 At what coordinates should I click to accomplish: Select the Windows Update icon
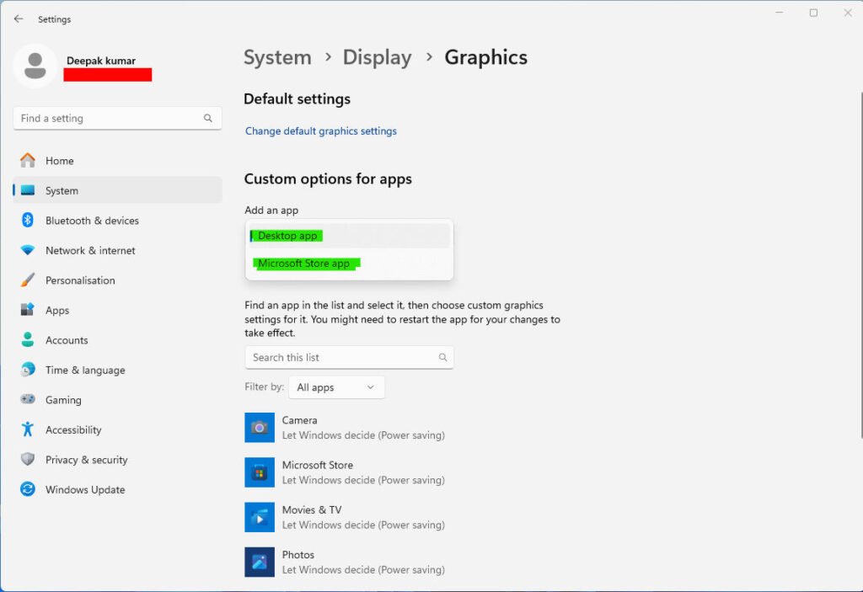tap(28, 489)
